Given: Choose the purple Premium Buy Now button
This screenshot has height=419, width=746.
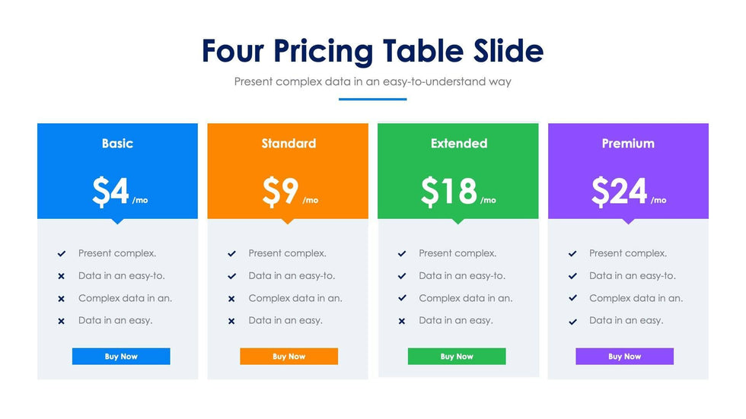Looking at the screenshot, I should pos(624,356).
